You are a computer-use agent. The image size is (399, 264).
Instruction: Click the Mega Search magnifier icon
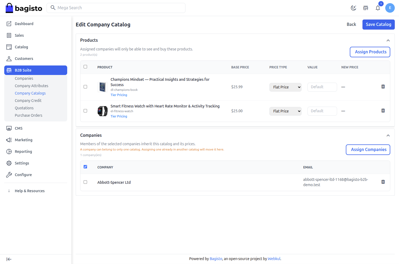[x=53, y=8]
